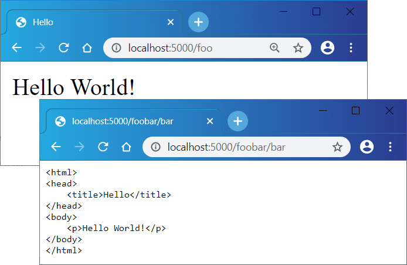Open a new tab in the foobar/bar window

point(238,121)
